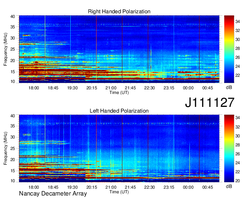Click the "28" label on the lower colorbar
The width and height of the screenshot is (244, 198).
tap(238, 145)
